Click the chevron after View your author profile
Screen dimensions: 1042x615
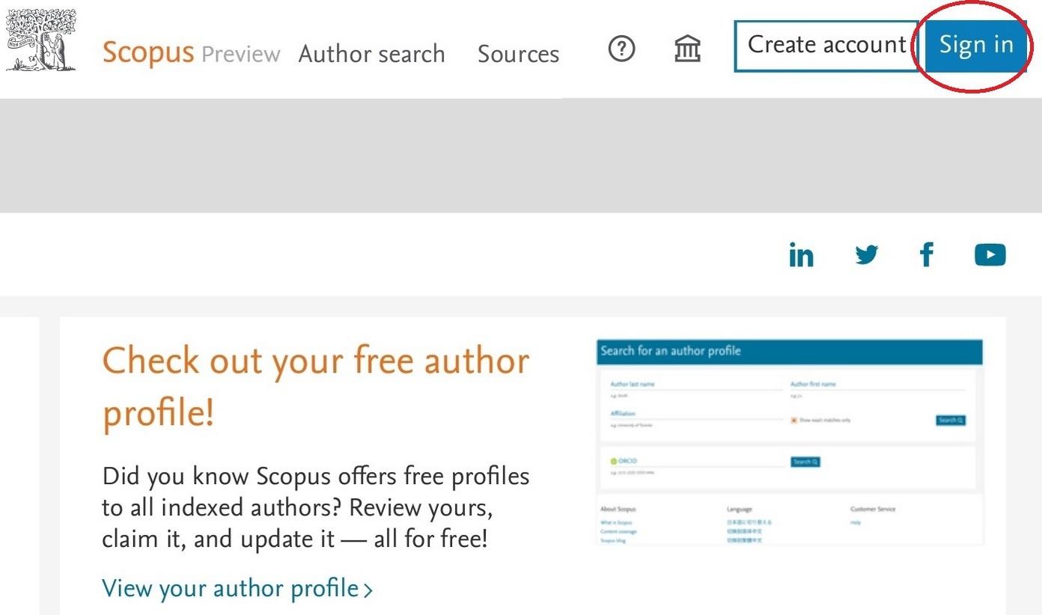pos(368,590)
